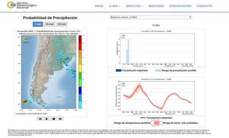Rewind the precipitation map animation

(40, 119)
